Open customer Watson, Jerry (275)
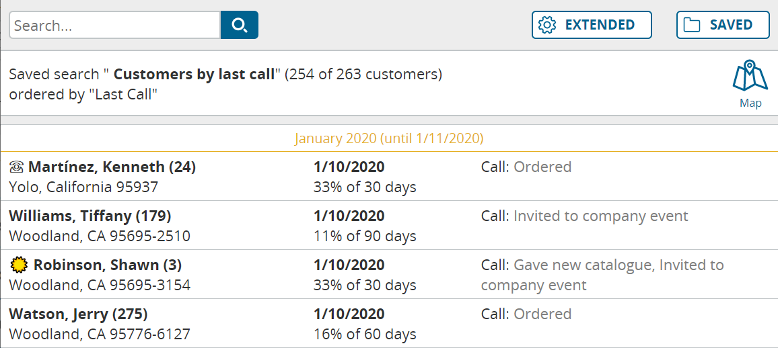The width and height of the screenshot is (778, 348). 78,314
